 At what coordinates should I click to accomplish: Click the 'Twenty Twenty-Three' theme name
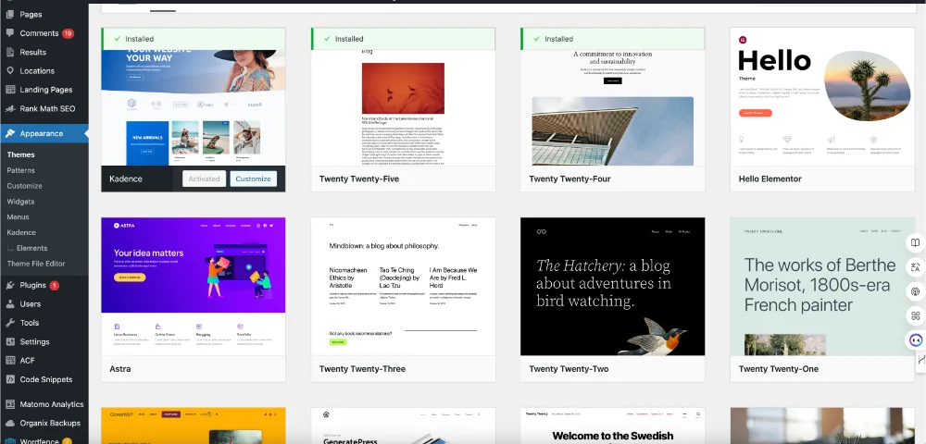point(363,368)
